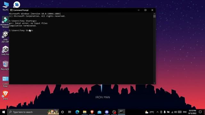The width and height of the screenshot is (205, 115).
Task: Click the touch keyboard tray icon
Action: 180,112
